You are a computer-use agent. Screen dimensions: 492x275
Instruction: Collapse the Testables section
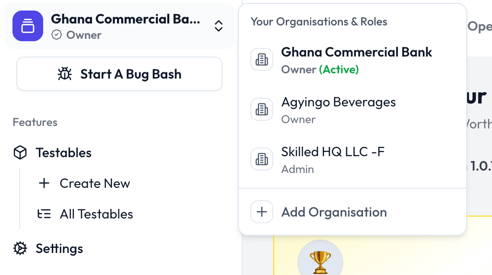tap(63, 153)
